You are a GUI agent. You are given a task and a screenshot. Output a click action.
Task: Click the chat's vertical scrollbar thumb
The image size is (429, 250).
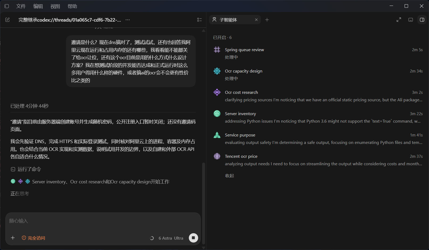(203, 203)
